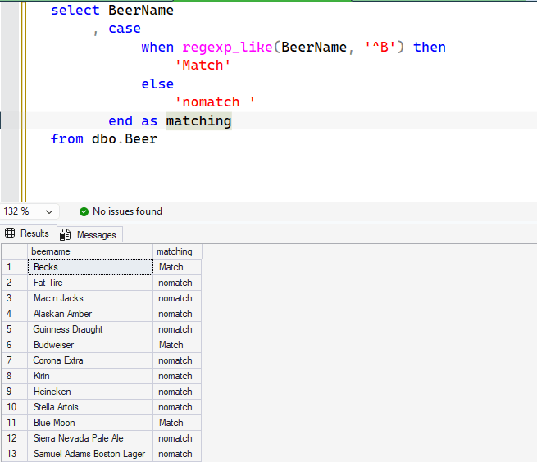Select the Guinness Draught cell
Viewport: 537px width, 462px height.
pos(90,329)
